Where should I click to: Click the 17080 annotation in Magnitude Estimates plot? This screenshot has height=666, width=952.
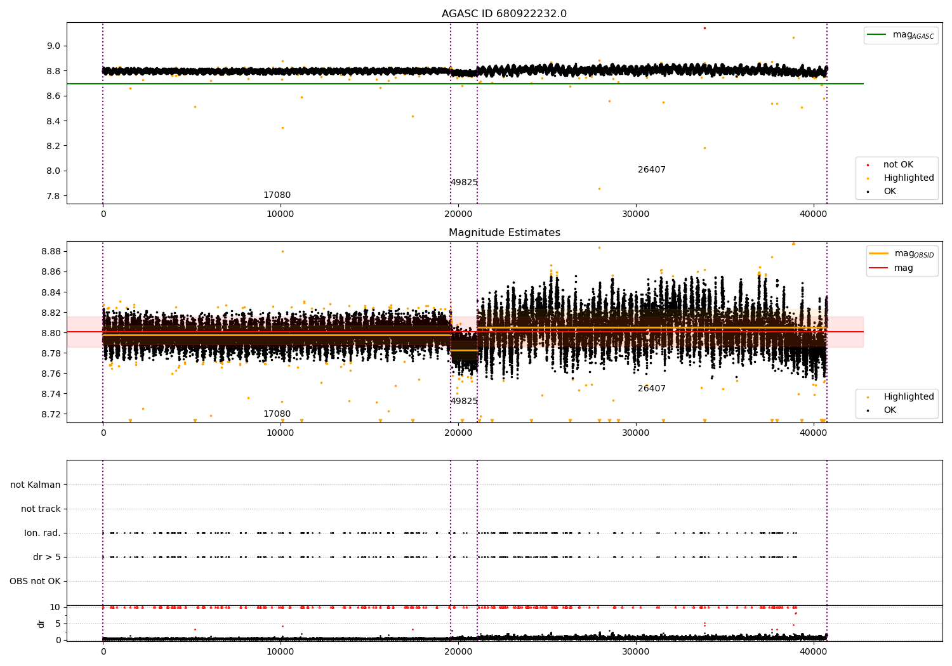[x=277, y=414]
